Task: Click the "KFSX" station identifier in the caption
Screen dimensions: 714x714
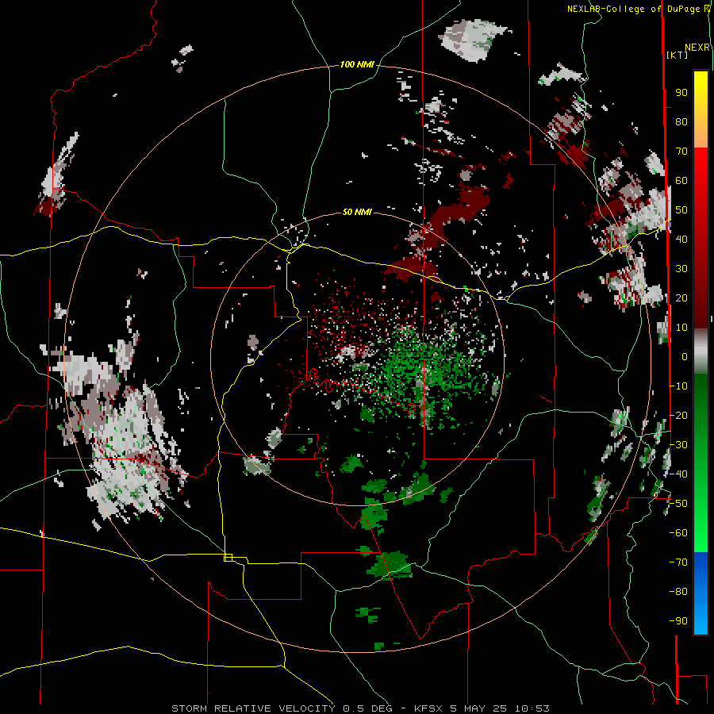Action: coord(428,708)
